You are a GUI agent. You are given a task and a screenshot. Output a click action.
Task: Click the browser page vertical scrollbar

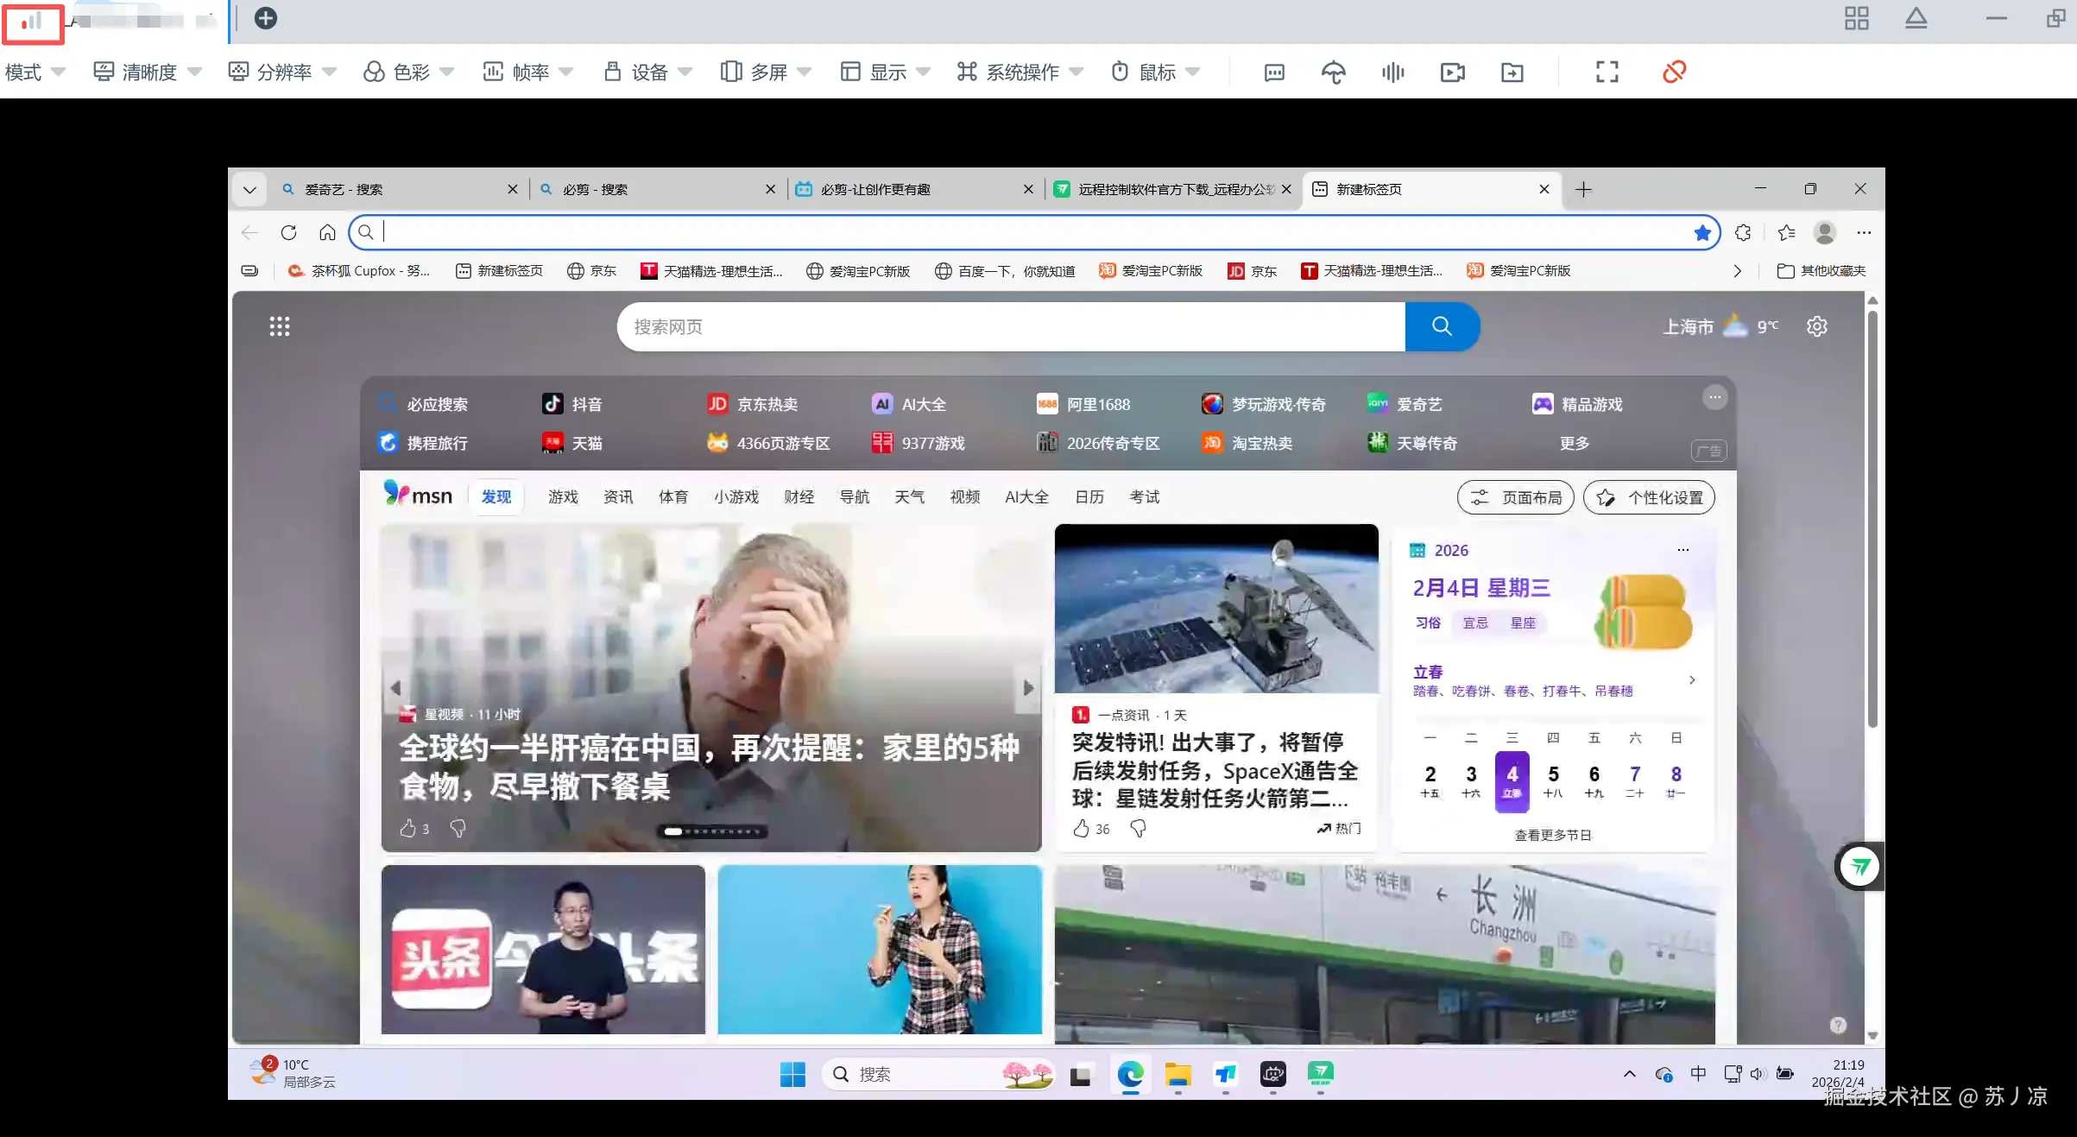coord(1872,518)
